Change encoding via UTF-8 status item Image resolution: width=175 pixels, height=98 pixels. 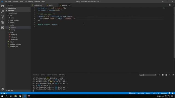(x=155, y=93)
